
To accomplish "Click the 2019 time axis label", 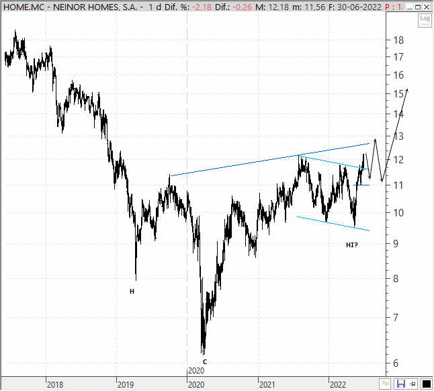I will [x=126, y=385].
